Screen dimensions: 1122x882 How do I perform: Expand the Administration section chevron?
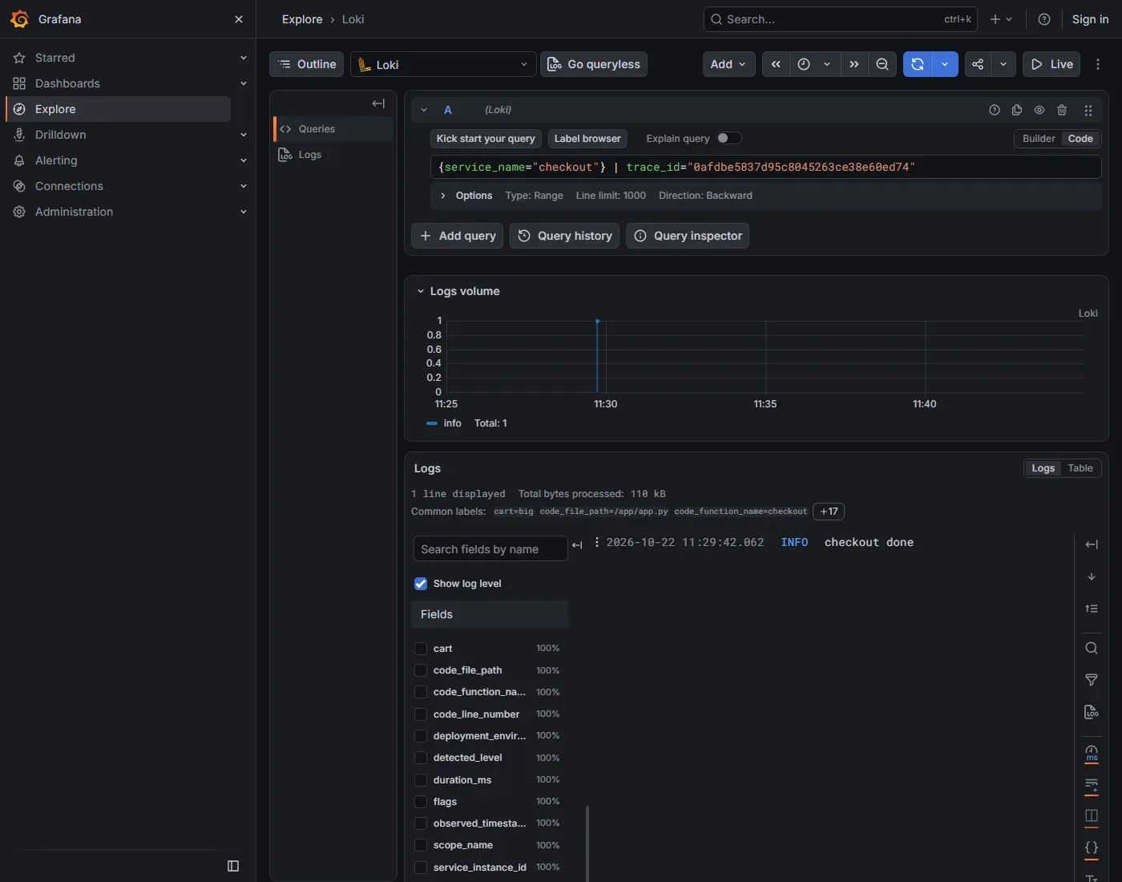coord(244,212)
